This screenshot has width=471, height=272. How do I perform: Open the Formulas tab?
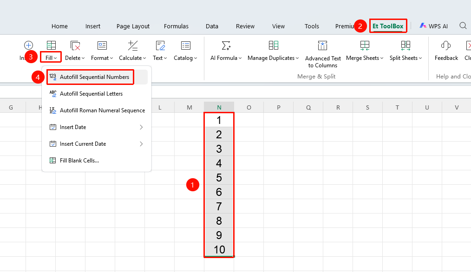pyautogui.click(x=177, y=26)
